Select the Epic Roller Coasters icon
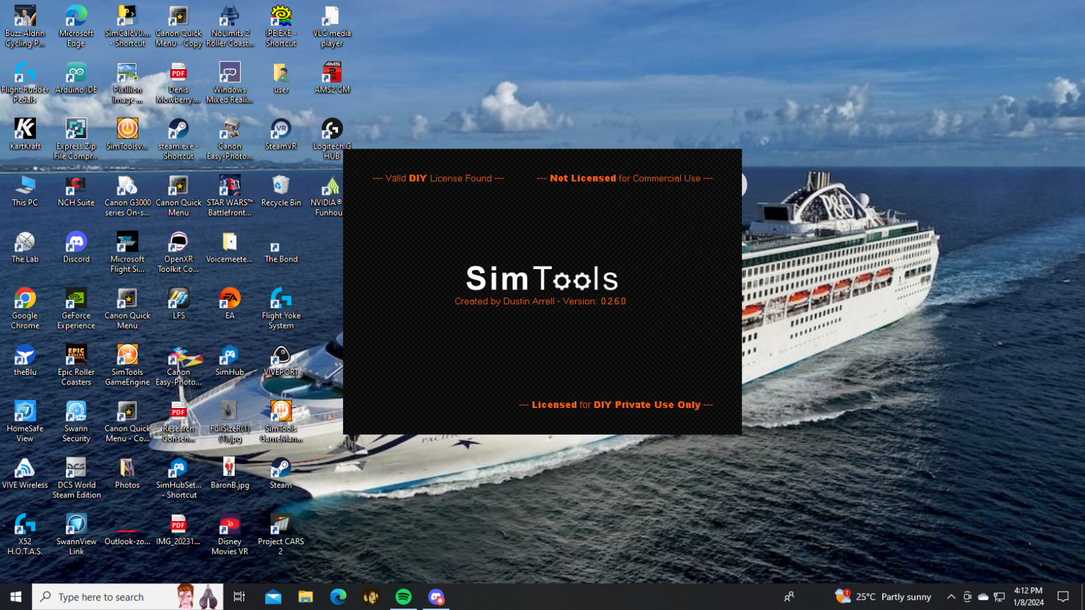 (76, 365)
